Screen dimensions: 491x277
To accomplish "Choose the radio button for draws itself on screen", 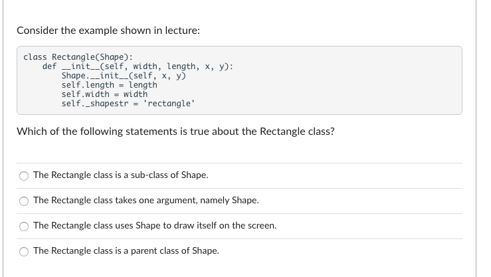I will 24,227.
